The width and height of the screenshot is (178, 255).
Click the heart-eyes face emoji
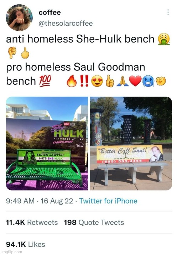coord(97,81)
